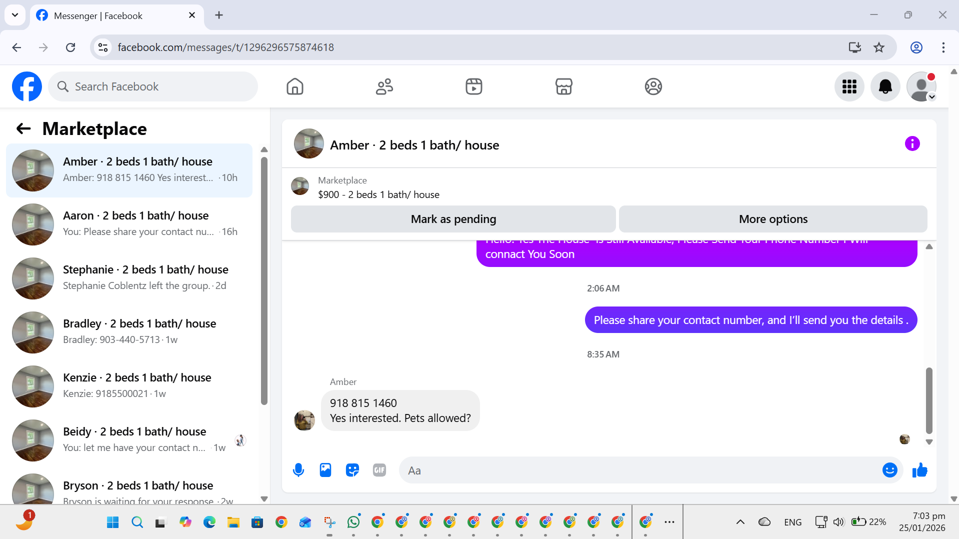The width and height of the screenshot is (959, 539).
Task: Open the Friends icon in top navigation
Action: coord(384,86)
